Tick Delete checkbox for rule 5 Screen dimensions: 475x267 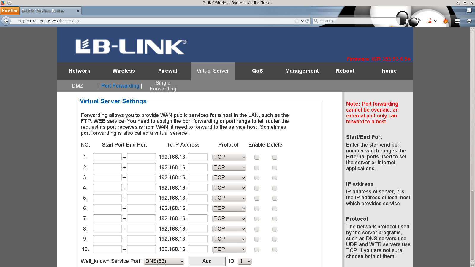click(x=275, y=198)
